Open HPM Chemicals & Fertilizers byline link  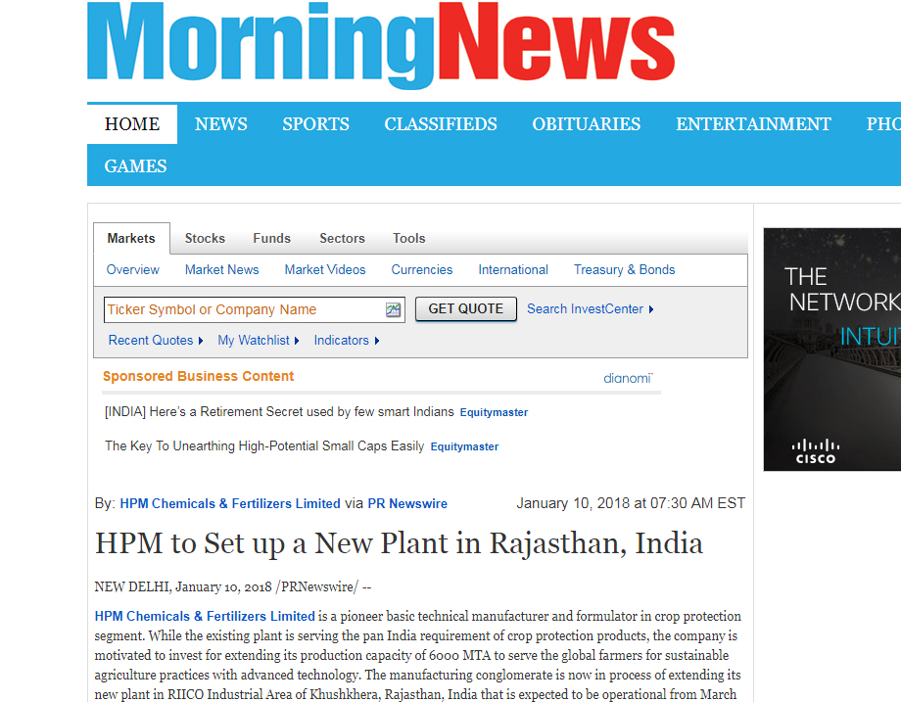pyautogui.click(x=230, y=504)
